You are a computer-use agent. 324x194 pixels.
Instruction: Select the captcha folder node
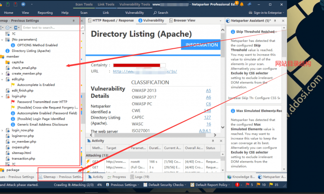[x=18, y=62]
